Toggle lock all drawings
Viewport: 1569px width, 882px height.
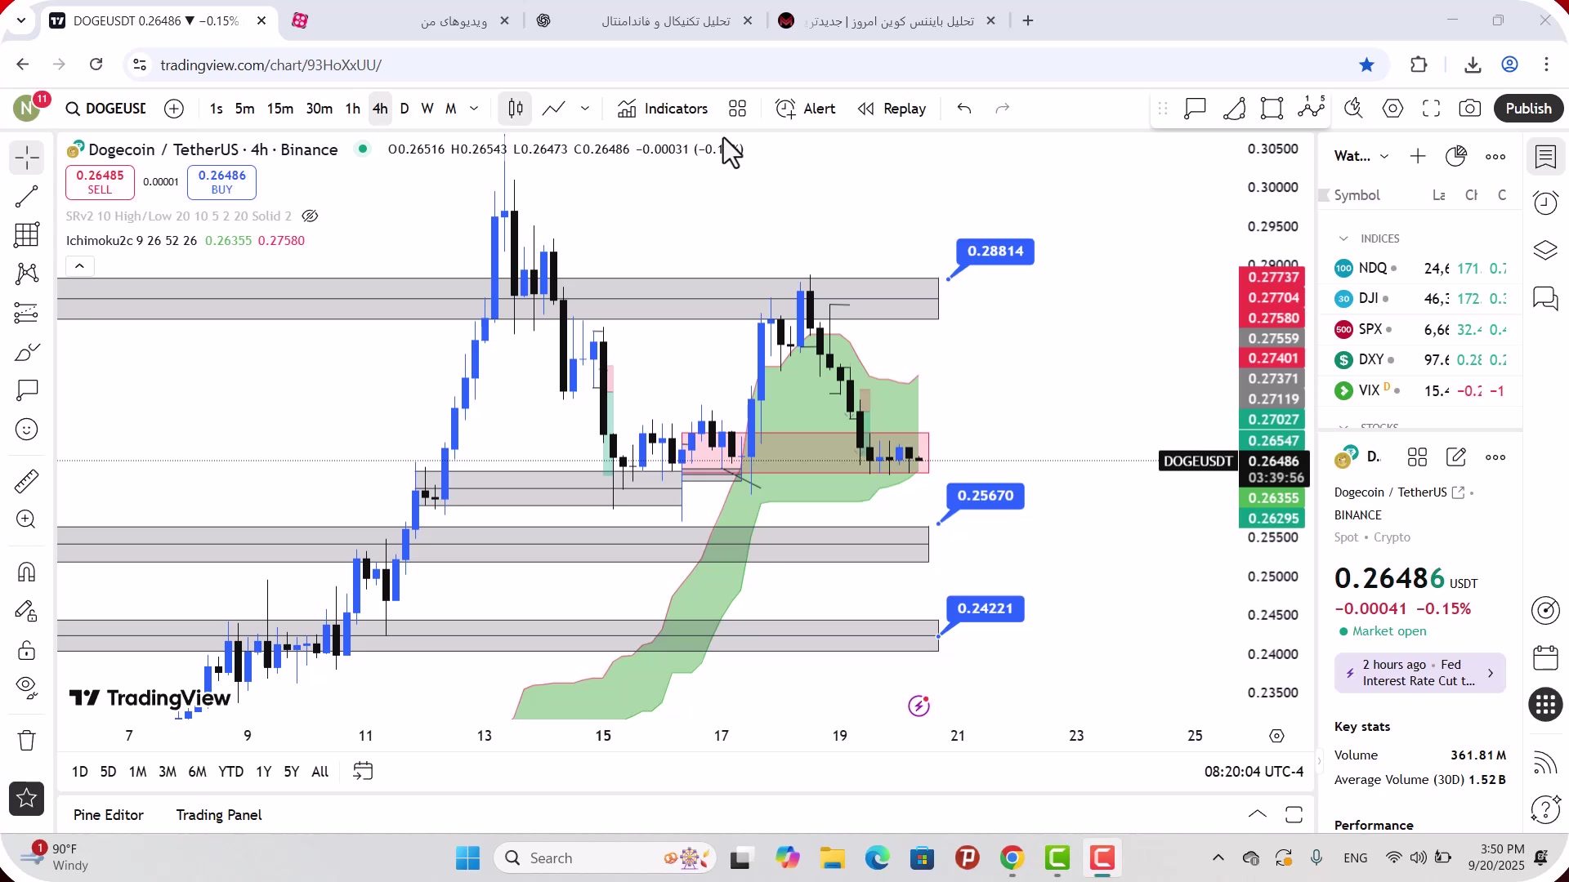[27, 650]
